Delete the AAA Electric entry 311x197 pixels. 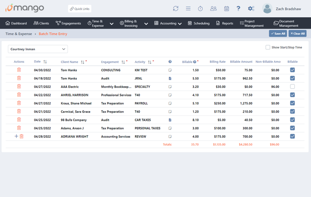[x=19, y=86]
